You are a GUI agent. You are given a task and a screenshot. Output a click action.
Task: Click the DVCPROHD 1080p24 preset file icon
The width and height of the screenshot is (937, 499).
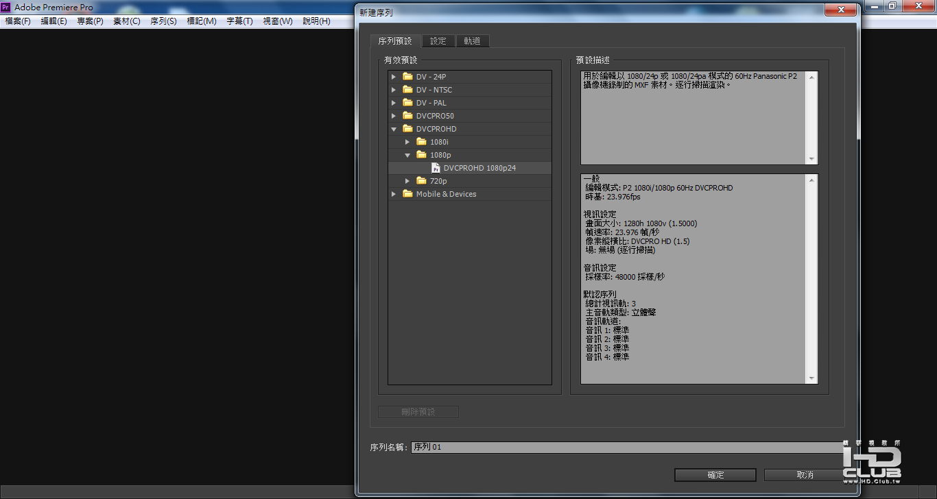point(436,168)
